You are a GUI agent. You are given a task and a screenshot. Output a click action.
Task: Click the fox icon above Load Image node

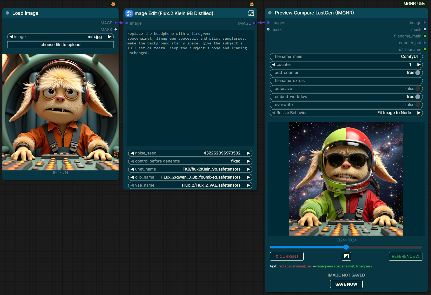pyautogui.click(x=113, y=4)
